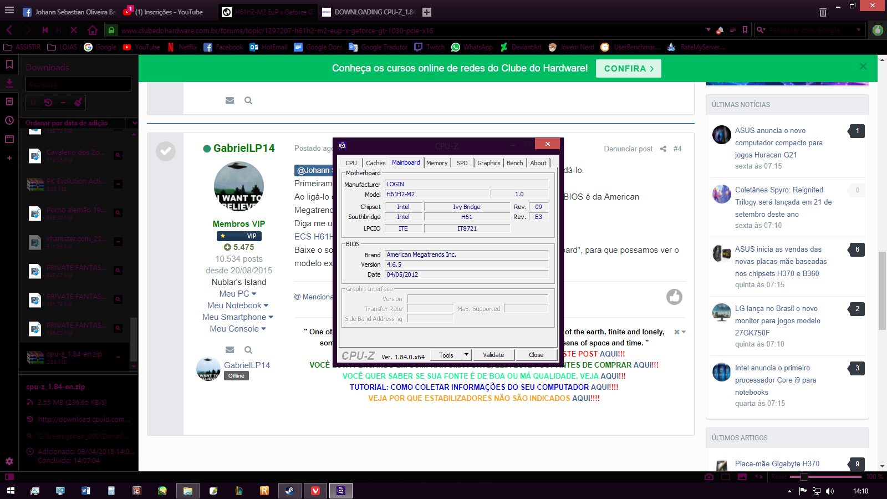
Task: Open the Bookmarks side panel
Action: point(9,65)
